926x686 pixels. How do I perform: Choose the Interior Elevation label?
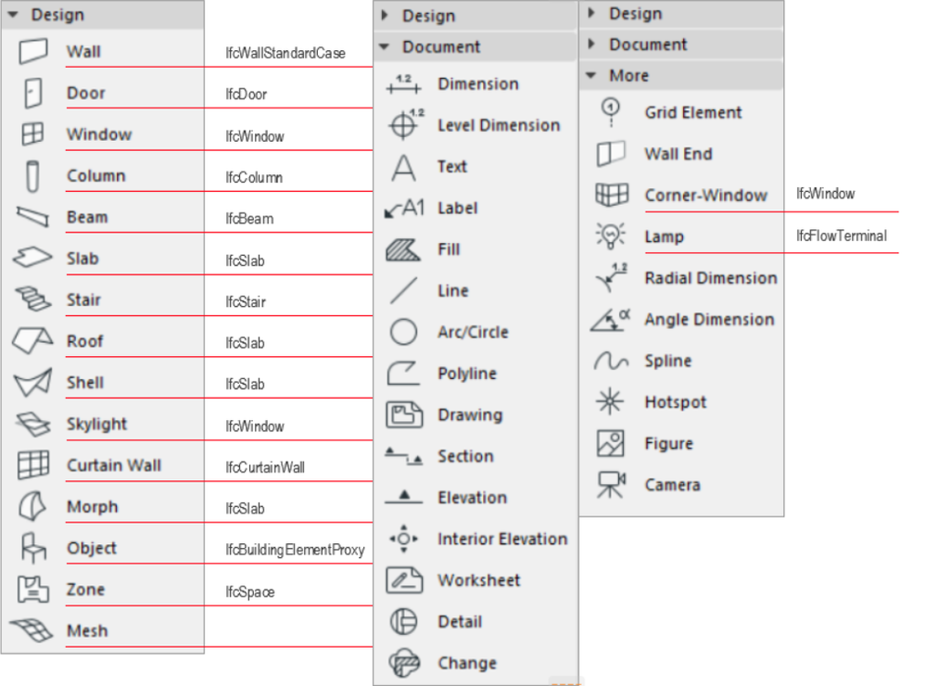(502, 539)
